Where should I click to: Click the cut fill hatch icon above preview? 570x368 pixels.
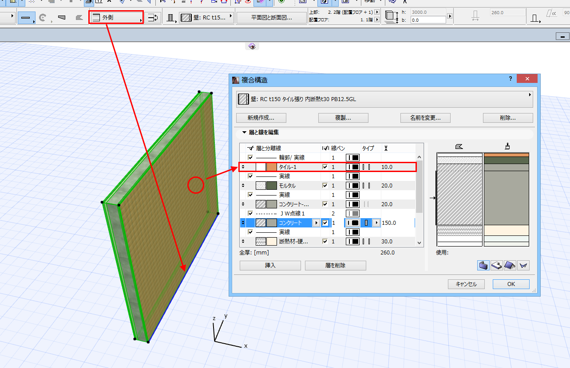click(459, 147)
